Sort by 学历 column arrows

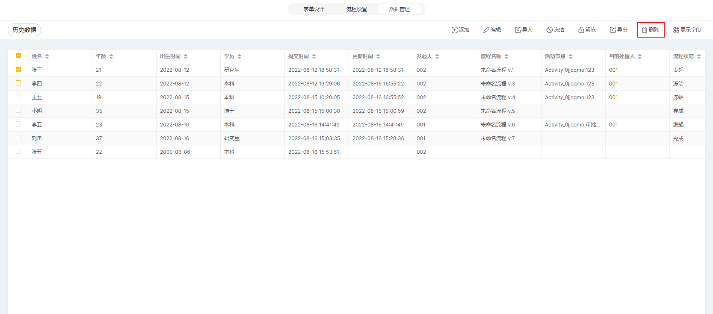240,56
